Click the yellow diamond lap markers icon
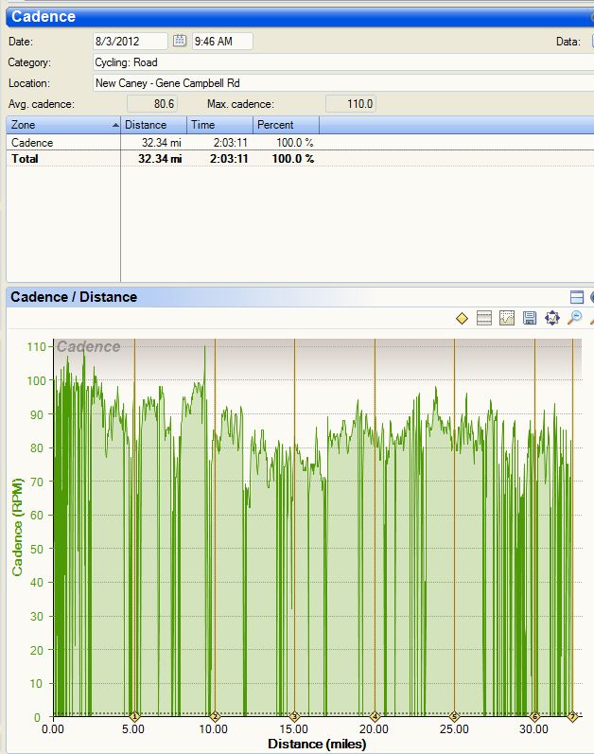Screen dimensions: 594x754 pyautogui.click(x=462, y=319)
